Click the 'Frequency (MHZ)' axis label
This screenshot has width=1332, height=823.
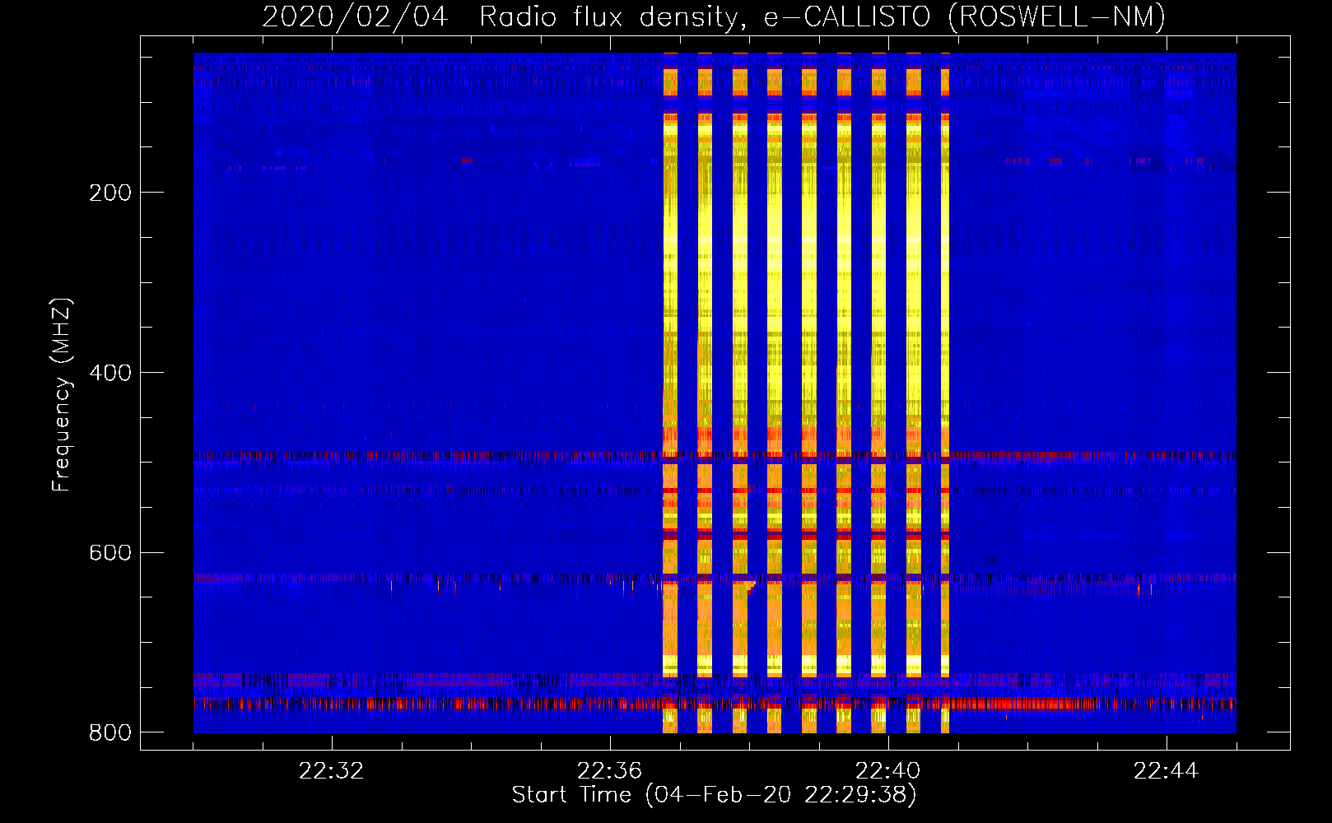coord(62,395)
